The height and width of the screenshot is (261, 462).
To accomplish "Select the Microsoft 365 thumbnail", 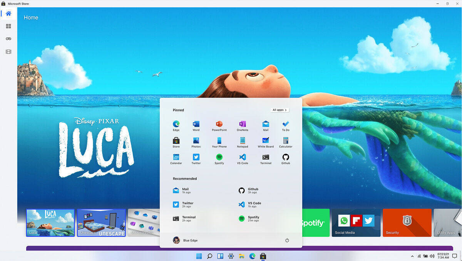I will tap(144, 223).
